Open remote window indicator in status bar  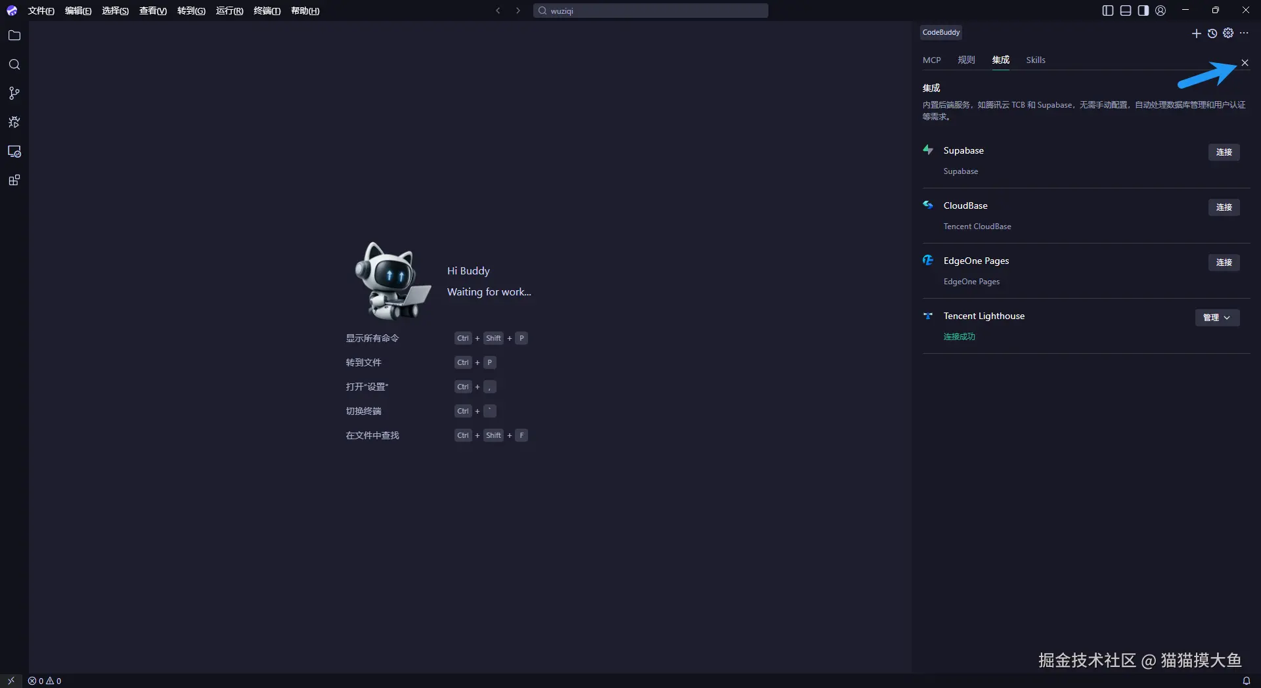pyautogui.click(x=11, y=681)
